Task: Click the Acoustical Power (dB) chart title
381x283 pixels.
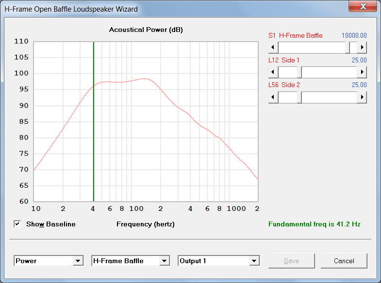Action: pos(146,30)
